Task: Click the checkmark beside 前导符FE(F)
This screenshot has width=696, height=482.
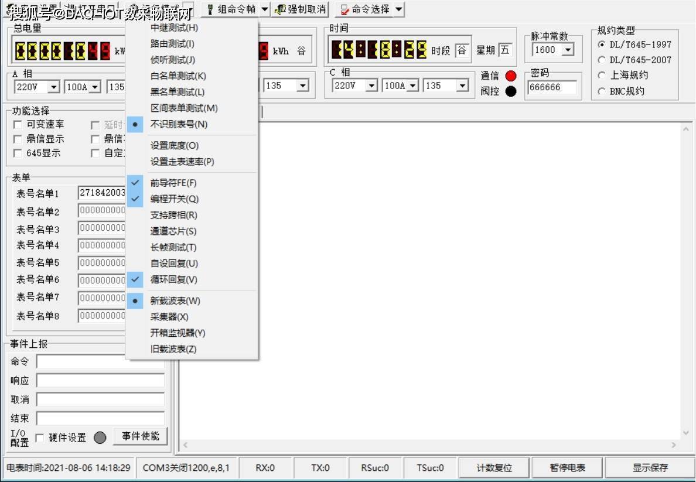Action: click(x=135, y=183)
